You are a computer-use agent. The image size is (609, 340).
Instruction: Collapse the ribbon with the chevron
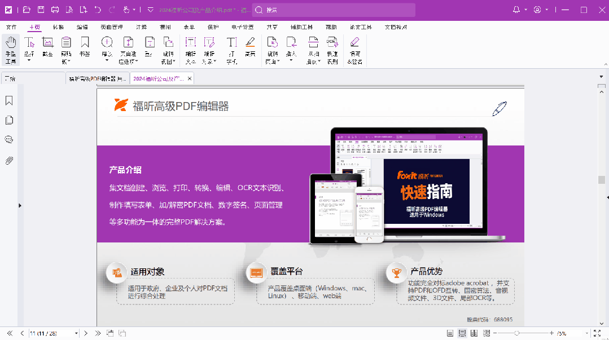pos(606,64)
